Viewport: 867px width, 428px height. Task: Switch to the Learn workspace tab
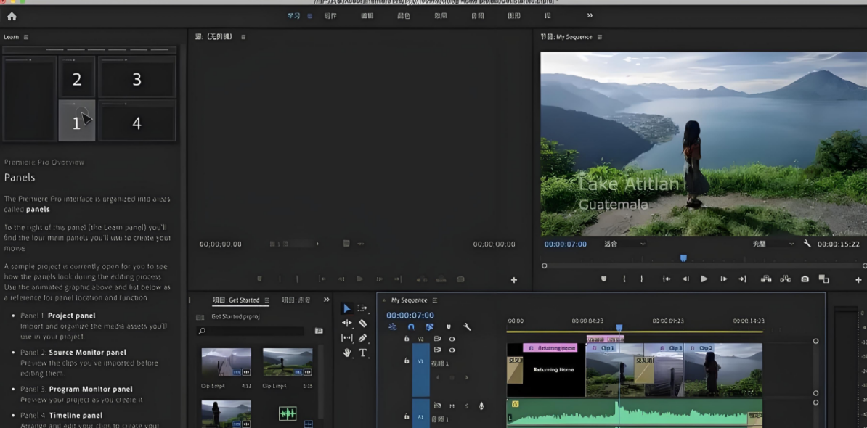coord(293,16)
